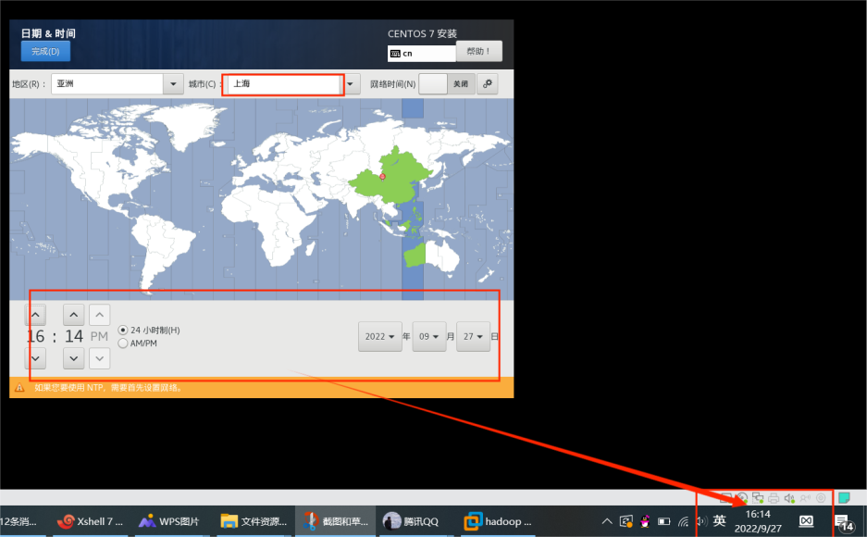Image resolution: width=867 pixels, height=537 pixels.
Task: Click the volume speaker tray icon
Action: [701, 521]
